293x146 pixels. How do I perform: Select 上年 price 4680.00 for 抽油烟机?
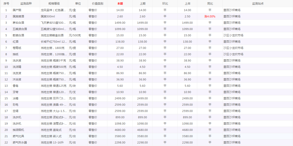(x=187, y=130)
